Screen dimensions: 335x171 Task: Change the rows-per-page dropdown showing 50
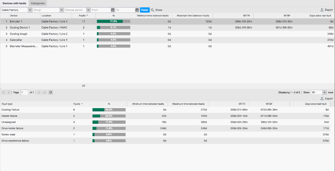tap(324, 92)
